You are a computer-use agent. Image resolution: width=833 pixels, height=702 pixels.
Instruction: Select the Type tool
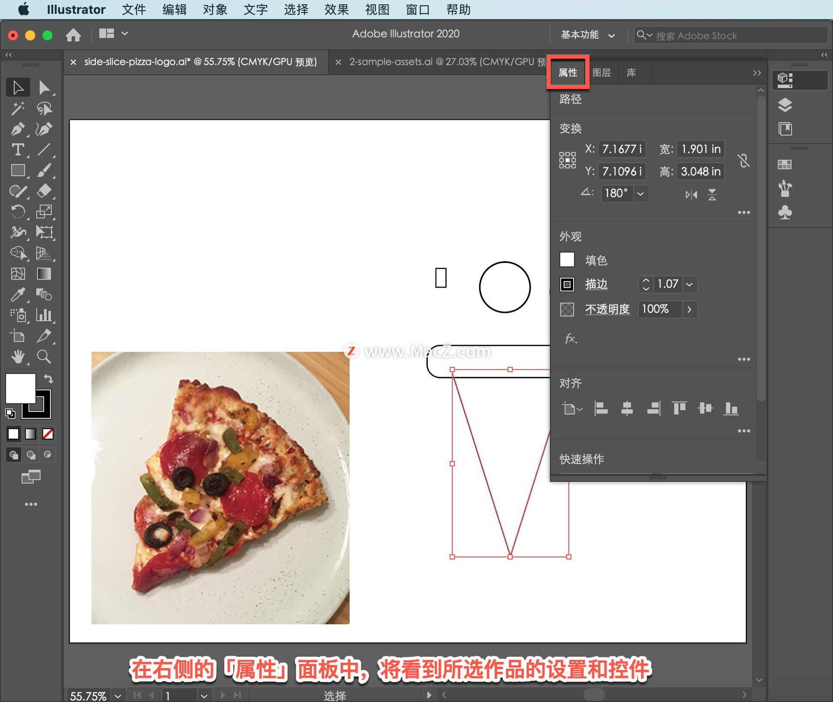click(x=17, y=150)
